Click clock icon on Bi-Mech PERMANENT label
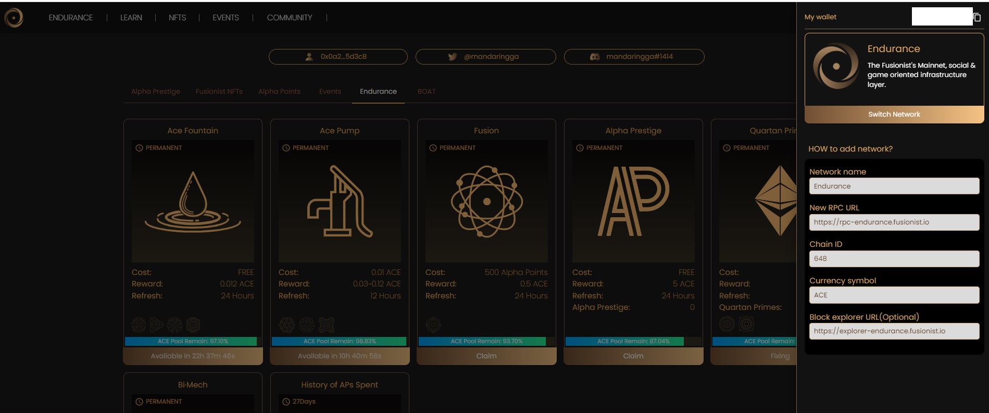Screen dimensions: 989x413 [139, 402]
